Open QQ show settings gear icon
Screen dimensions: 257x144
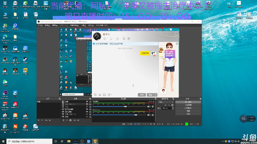[177, 44]
